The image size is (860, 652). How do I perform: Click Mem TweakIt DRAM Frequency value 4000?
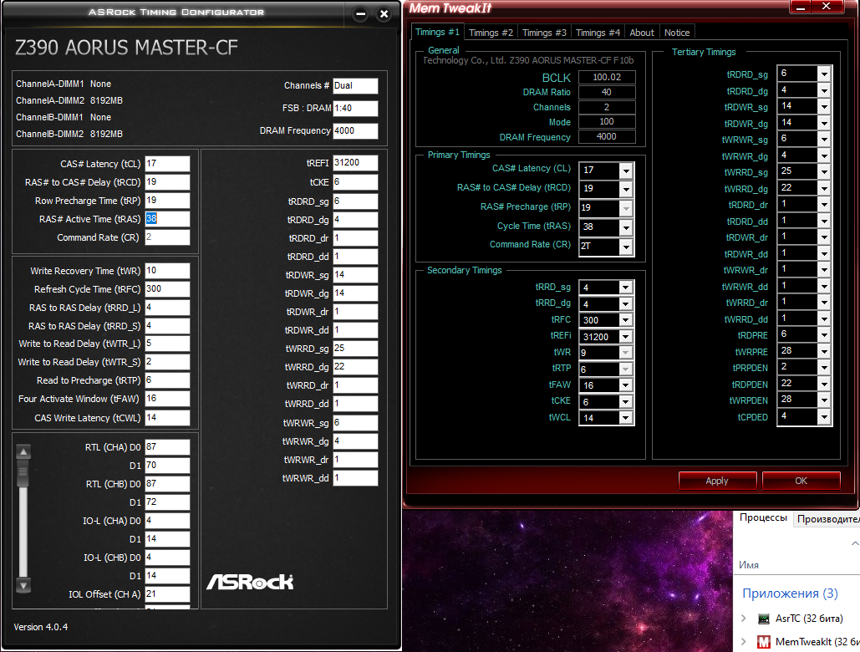tap(607, 136)
